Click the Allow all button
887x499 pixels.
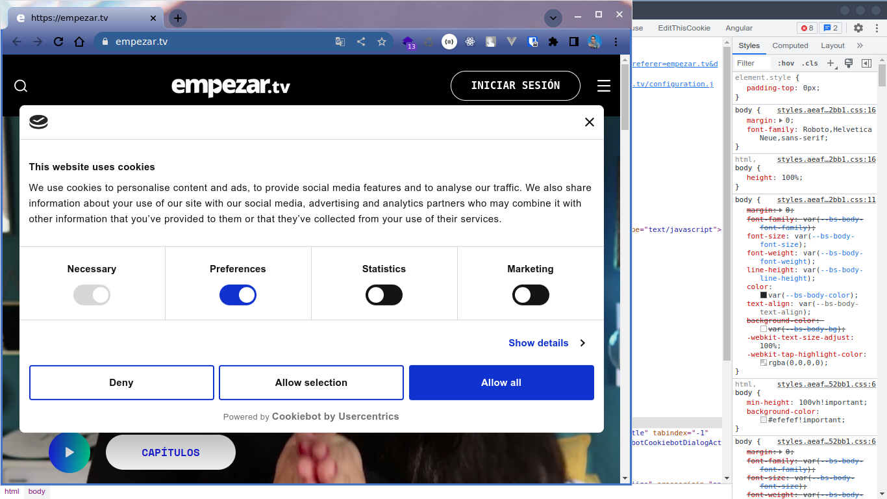point(501,382)
